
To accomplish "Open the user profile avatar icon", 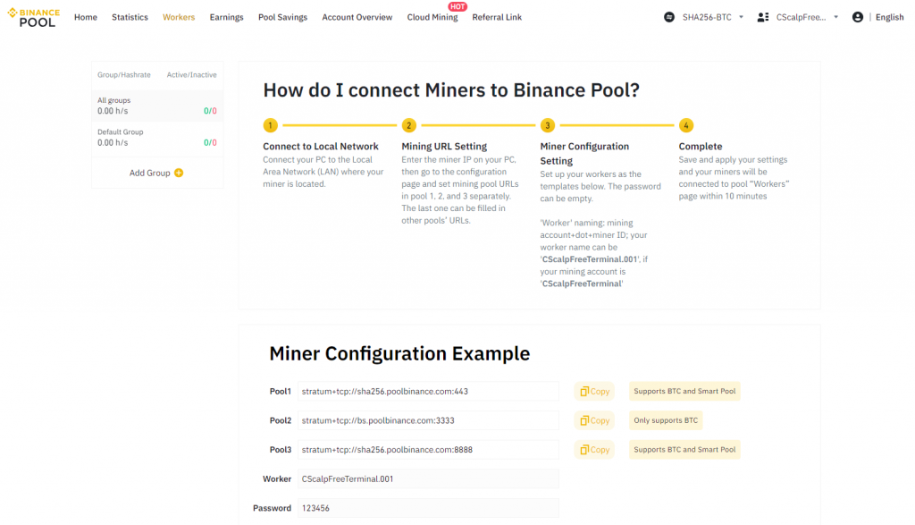I will coord(856,16).
